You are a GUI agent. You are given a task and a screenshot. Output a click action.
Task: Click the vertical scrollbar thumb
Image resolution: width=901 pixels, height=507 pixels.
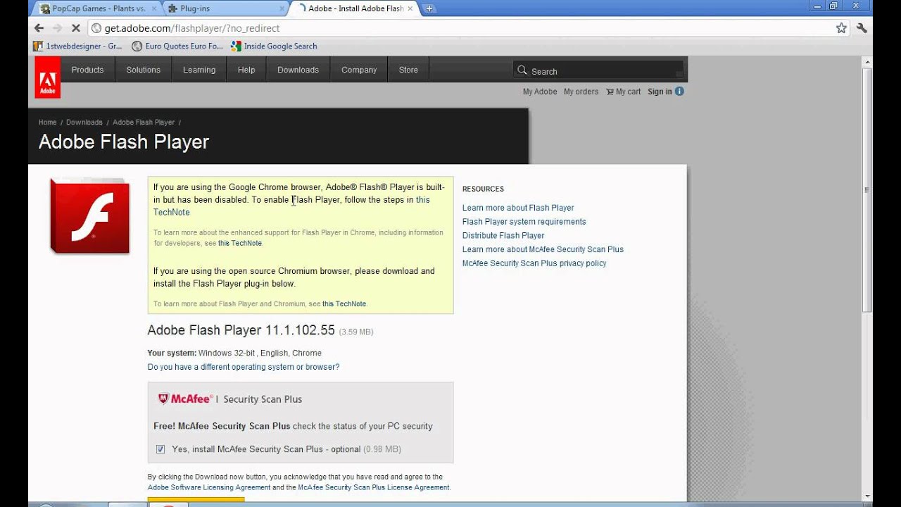(867, 190)
